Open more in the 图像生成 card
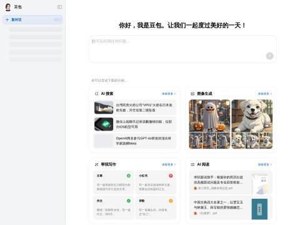This screenshot has height=225, width=300. [x=265, y=94]
